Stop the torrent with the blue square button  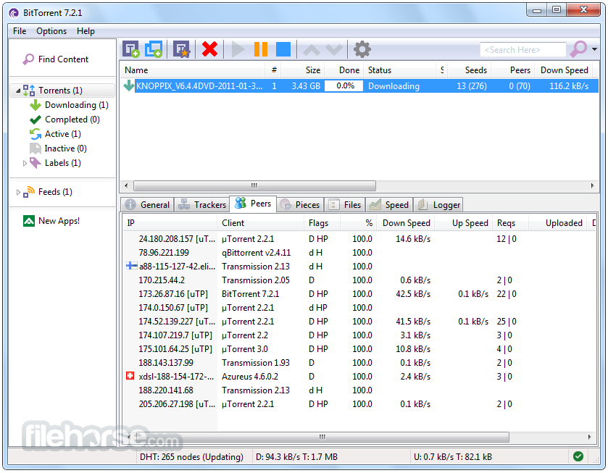(283, 49)
